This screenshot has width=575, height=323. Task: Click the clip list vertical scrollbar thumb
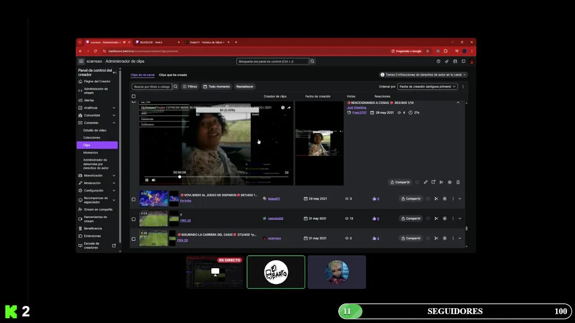[x=466, y=228]
